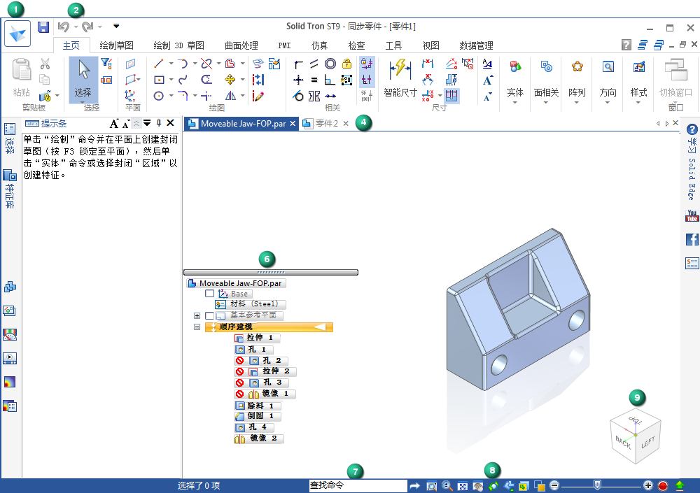Click the YouTube icon in right sidebar
700x493 pixels.
point(692,216)
